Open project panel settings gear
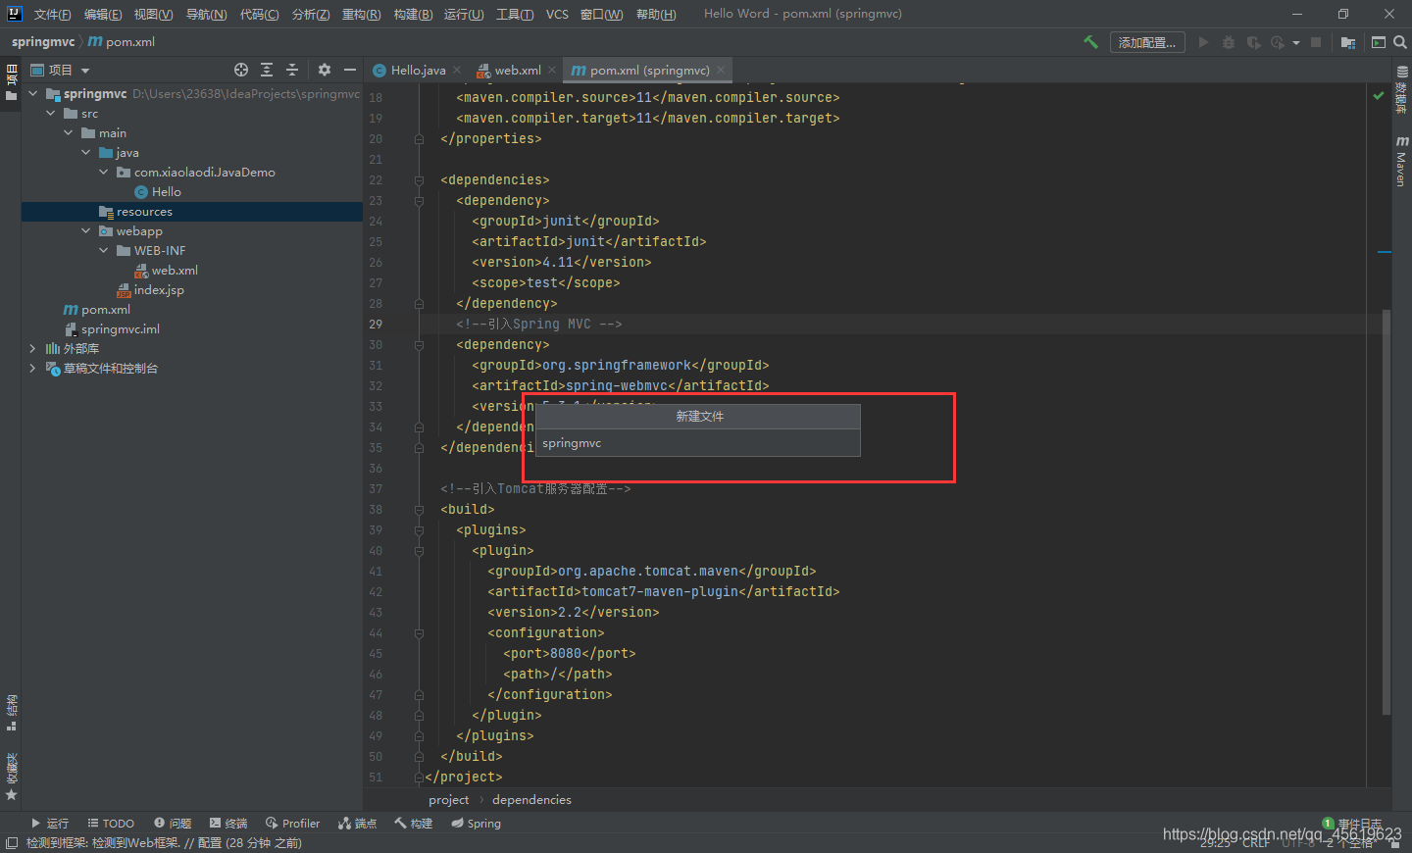1412x853 pixels. [325, 70]
